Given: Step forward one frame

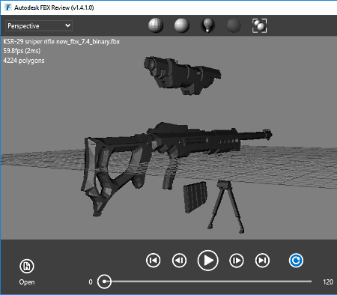Looking at the screenshot, I should tap(236, 261).
